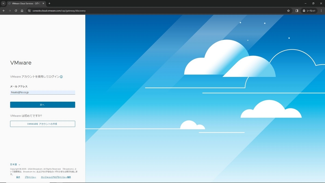Click the VMware は初めてですか? text
Viewport: 325px width, 183px height.
(26, 116)
